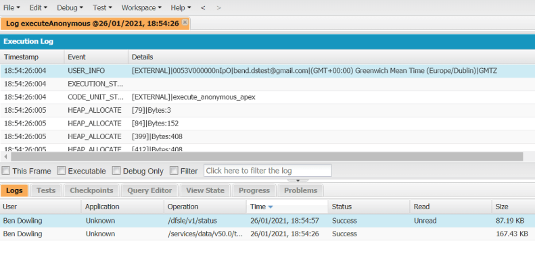Check the Debug Only option

[x=117, y=171]
